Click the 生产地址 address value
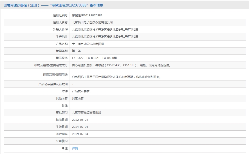The height and width of the screenshot is (154, 249). [x=105, y=37]
